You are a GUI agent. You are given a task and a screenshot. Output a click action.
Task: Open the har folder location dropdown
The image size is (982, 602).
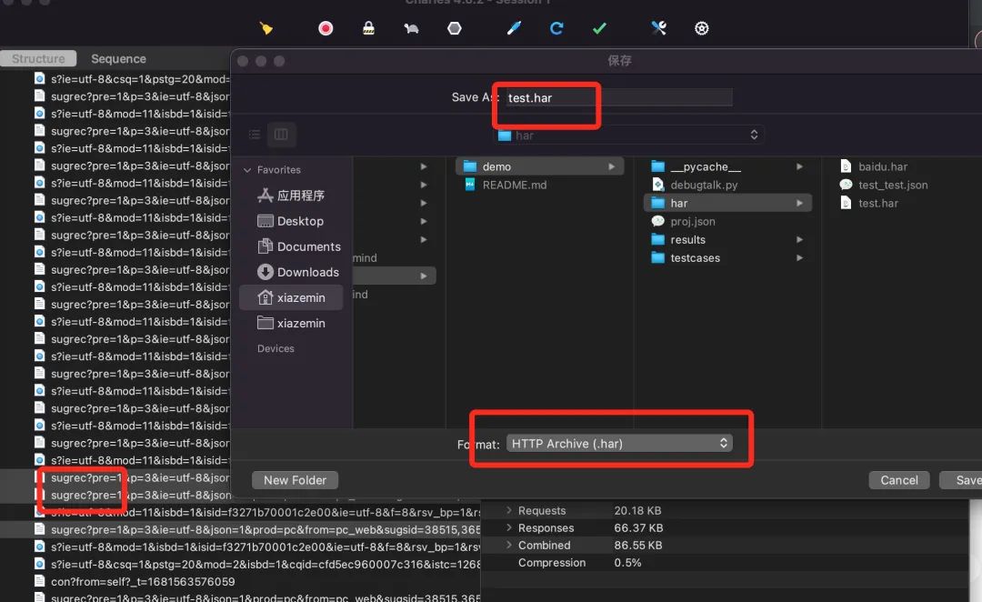628,135
